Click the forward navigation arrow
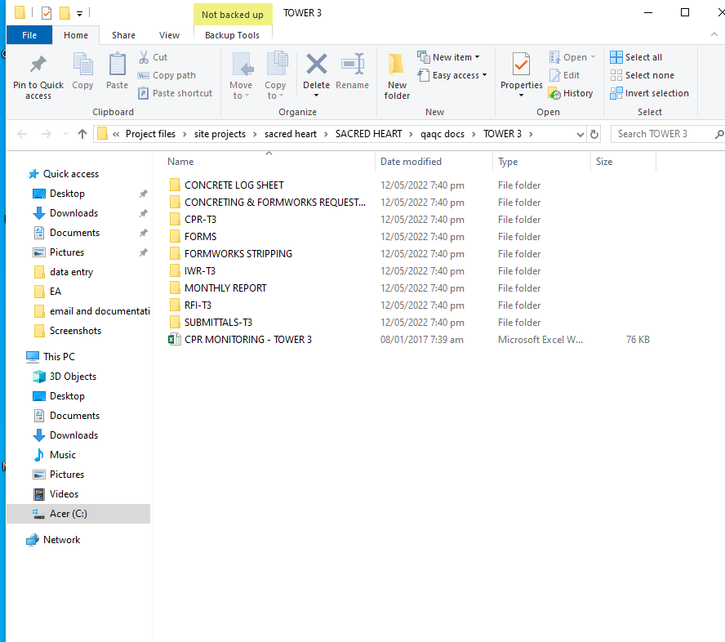 [47, 134]
